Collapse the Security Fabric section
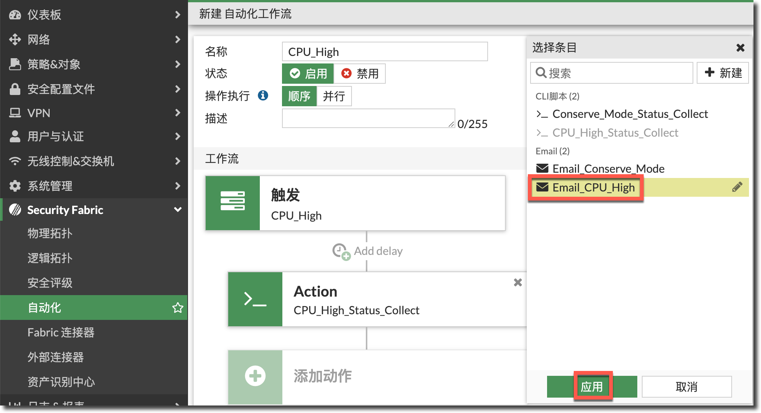 tap(177, 210)
